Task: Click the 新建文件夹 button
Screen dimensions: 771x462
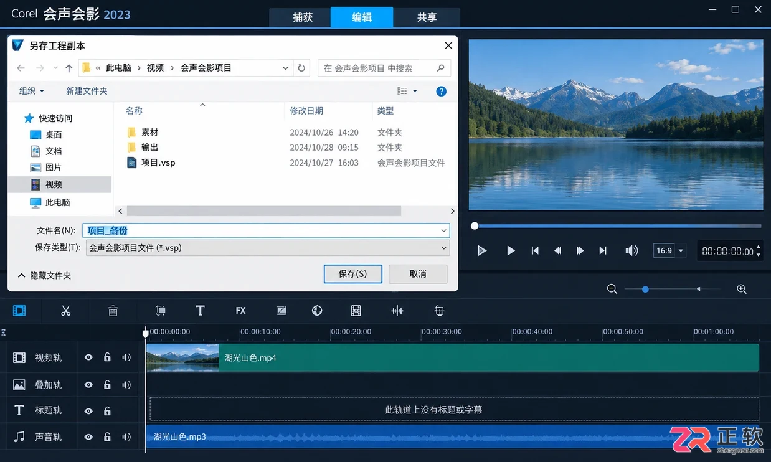Action: [87, 91]
